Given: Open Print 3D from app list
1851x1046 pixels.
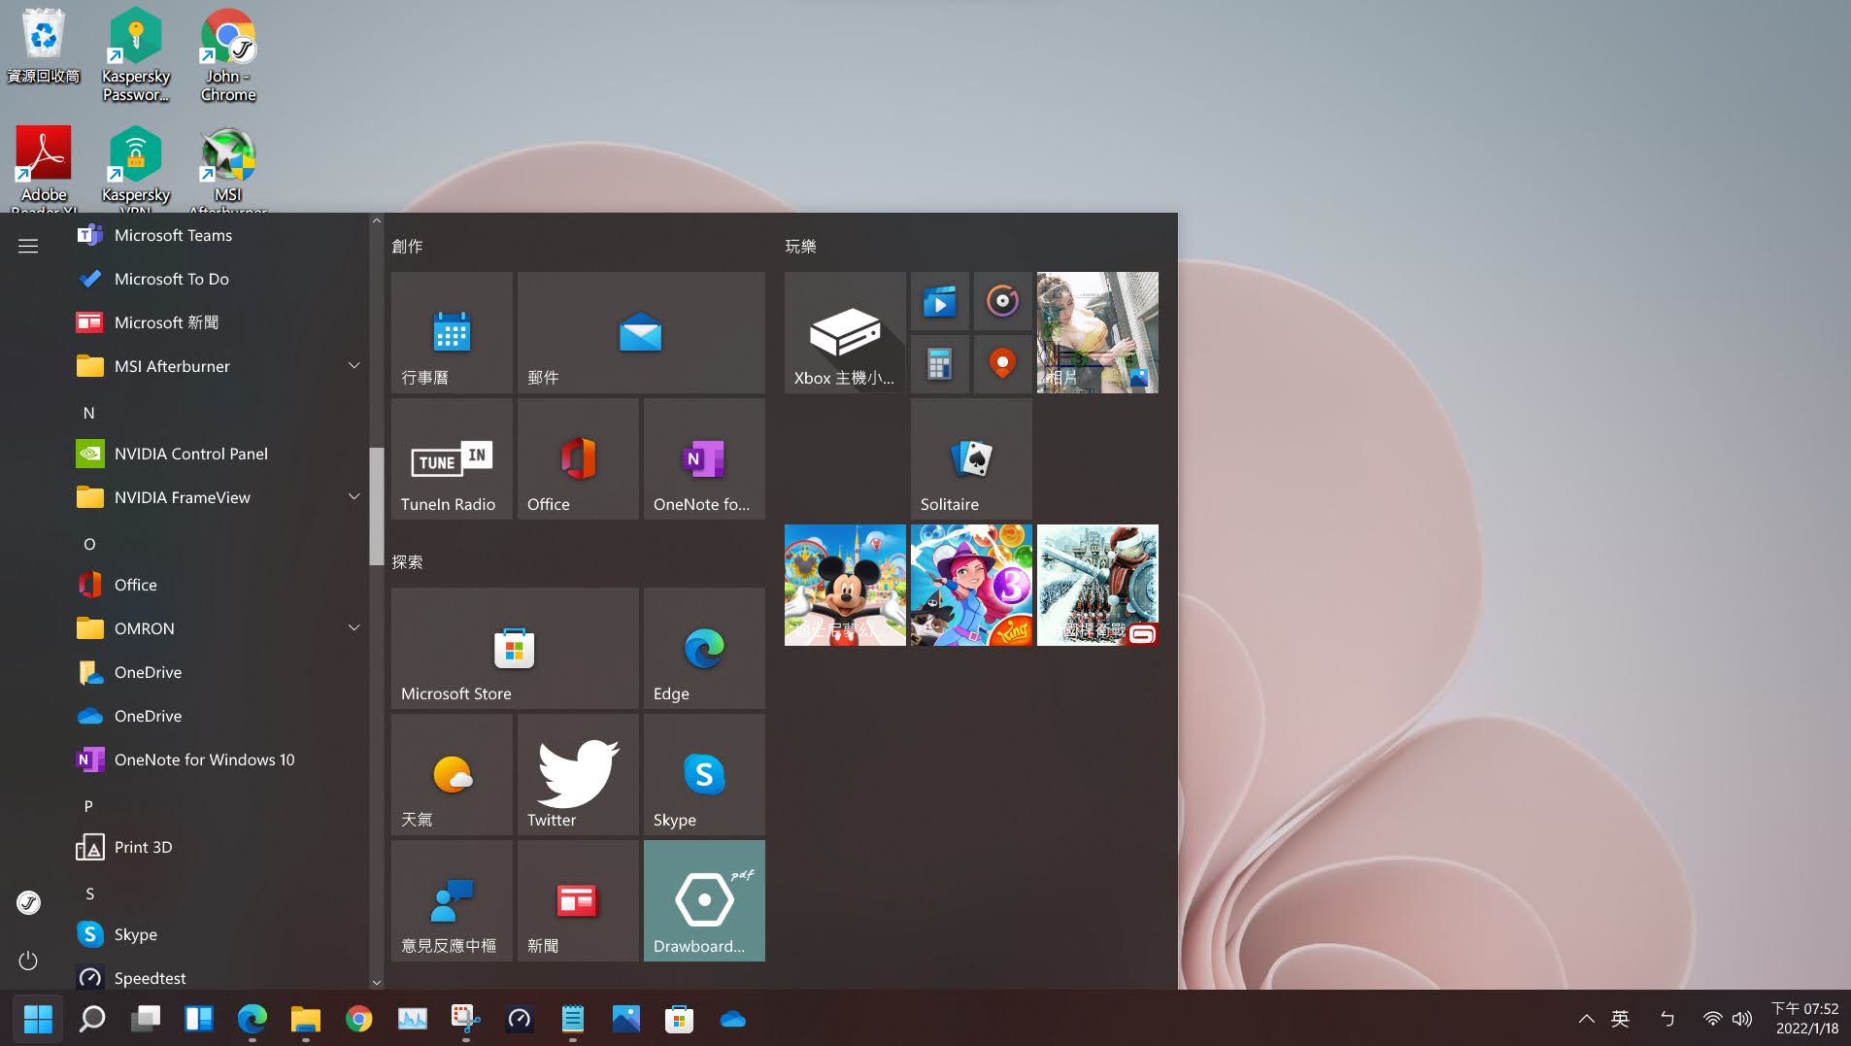Looking at the screenshot, I should (219, 847).
